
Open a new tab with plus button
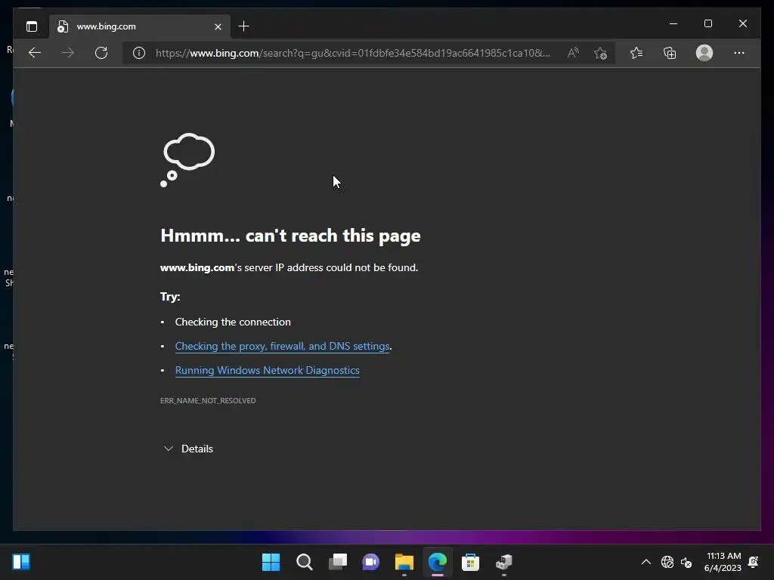click(243, 26)
